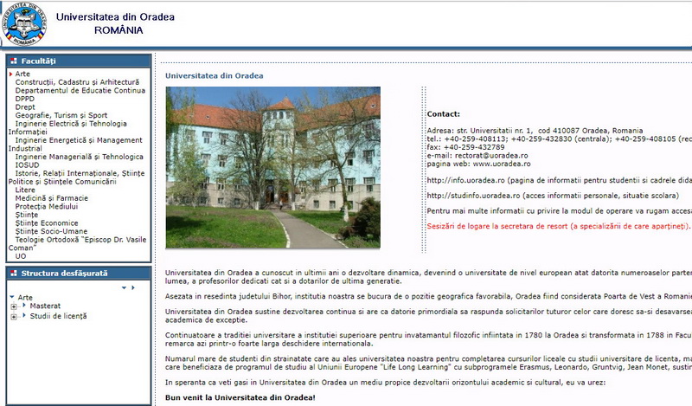This screenshot has height=406, width=692.
Task: Click the Universitatea din Oradea round logo
Action: 24,23
